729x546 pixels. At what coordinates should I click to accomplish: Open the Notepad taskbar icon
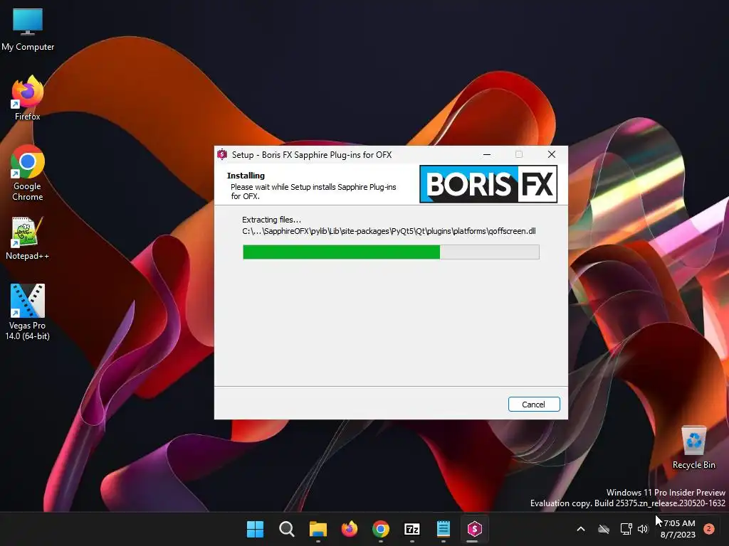coord(444,529)
